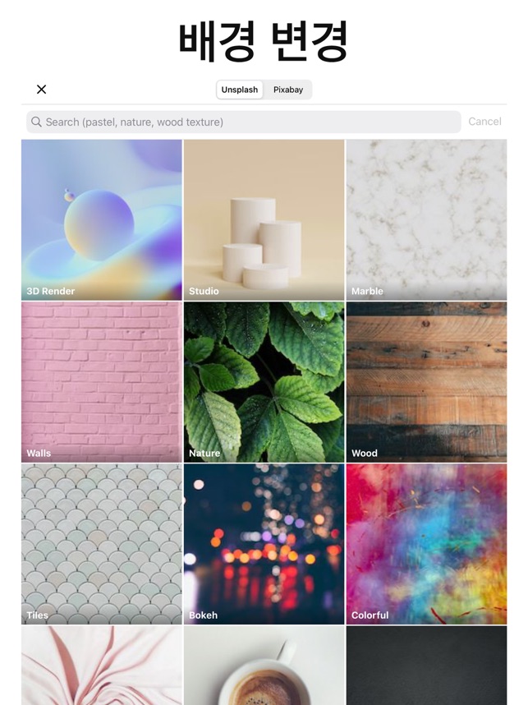Open the Tiles pattern category
The image size is (528, 705).
pyautogui.click(x=102, y=544)
